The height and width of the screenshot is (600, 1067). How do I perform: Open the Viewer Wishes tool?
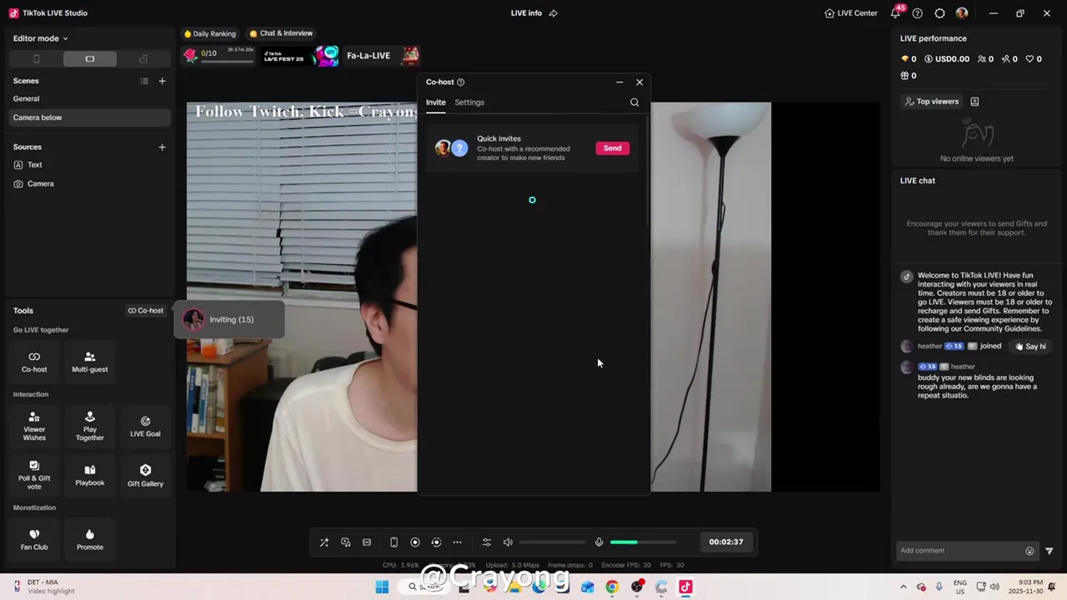tap(34, 427)
